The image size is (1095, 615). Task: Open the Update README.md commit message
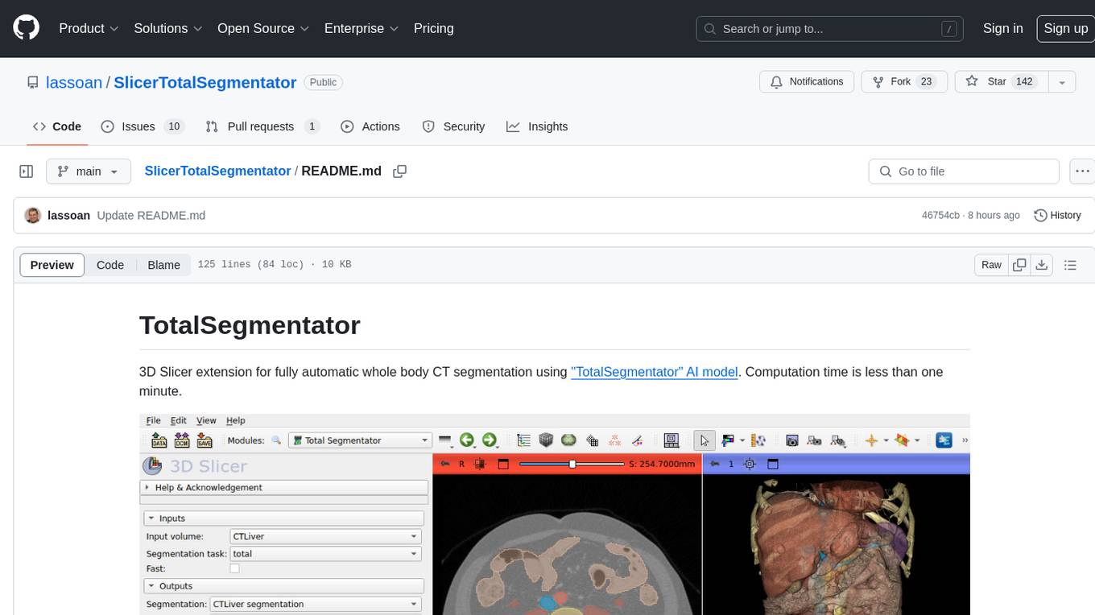coord(151,215)
